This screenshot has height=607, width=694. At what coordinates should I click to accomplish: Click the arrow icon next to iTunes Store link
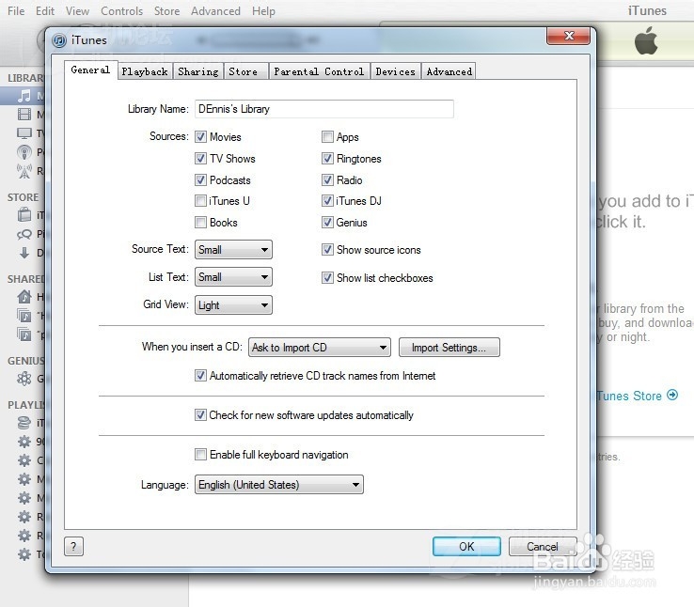672,395
